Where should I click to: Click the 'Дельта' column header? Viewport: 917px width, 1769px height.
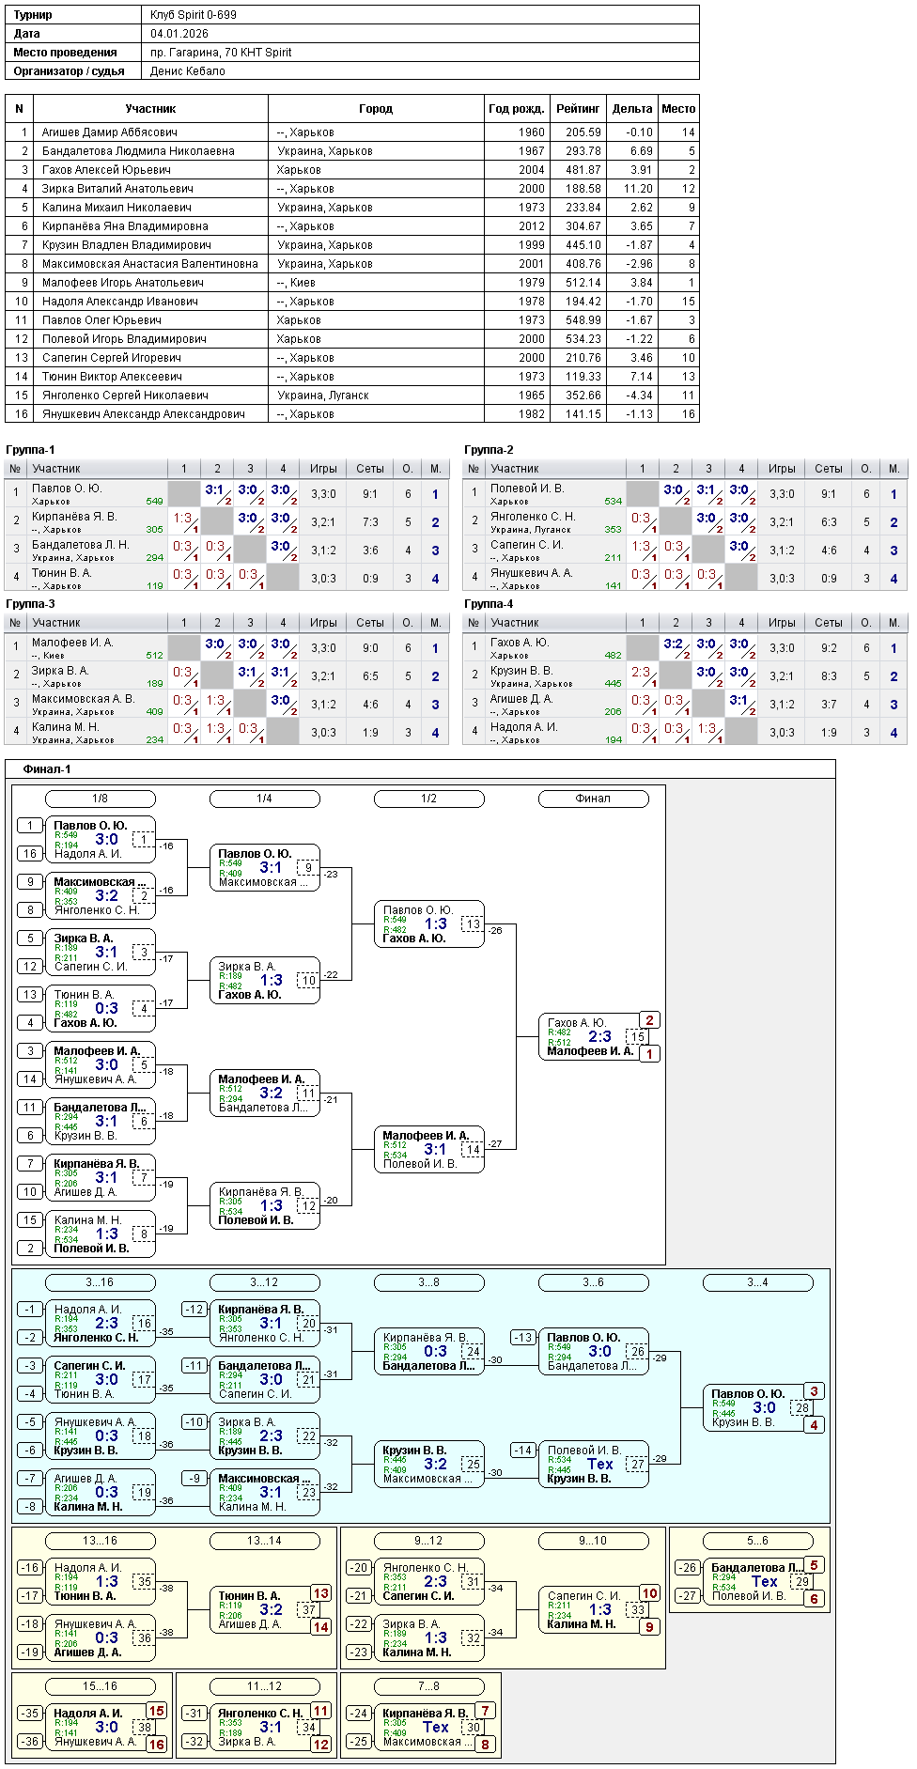point(632,109)
